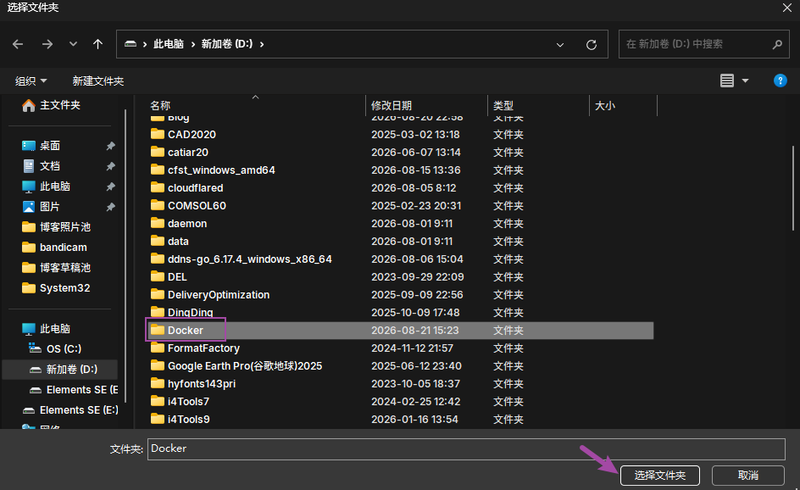Select ddns-go_6.17.4_windows_x86_64 folder icon

pos(158,259)
